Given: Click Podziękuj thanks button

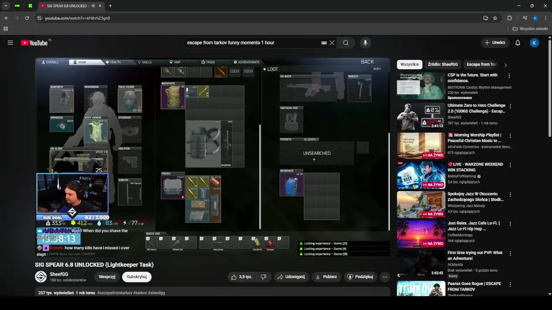Looking at the screenshot, I should (x=360, y=277).
